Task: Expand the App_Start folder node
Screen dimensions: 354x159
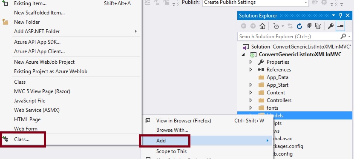Action: [250, 85]
